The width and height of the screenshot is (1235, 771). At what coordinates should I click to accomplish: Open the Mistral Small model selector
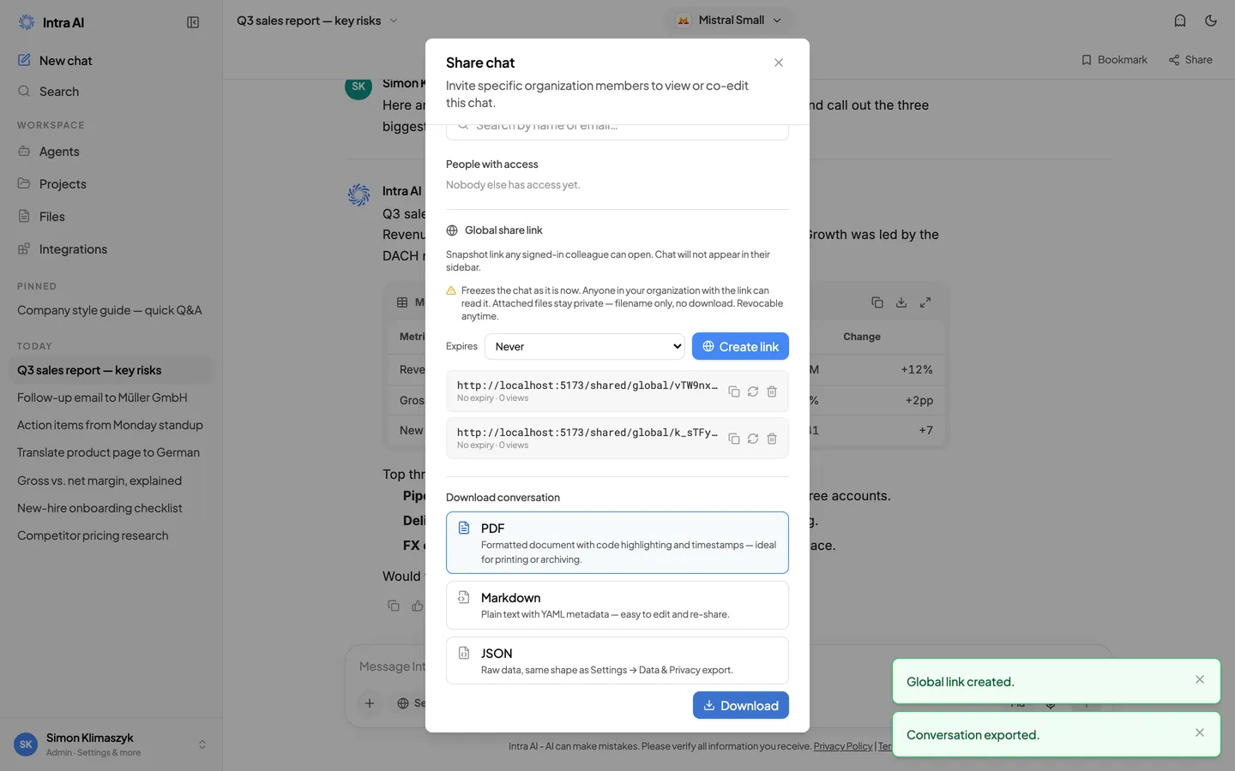pos(730,21)
